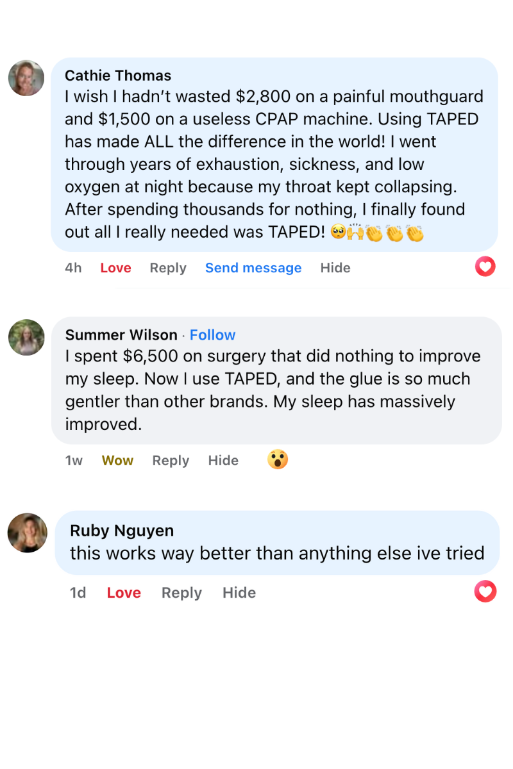Open Cathie Thomas's profile picture
The height and width of the screenshot is (769, 513).
click(26, 78)
